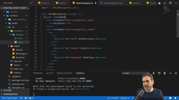This screenshot has width=179, height=100.
Task: Click the EasyEvent text on line 9
Action: (59, 23)
